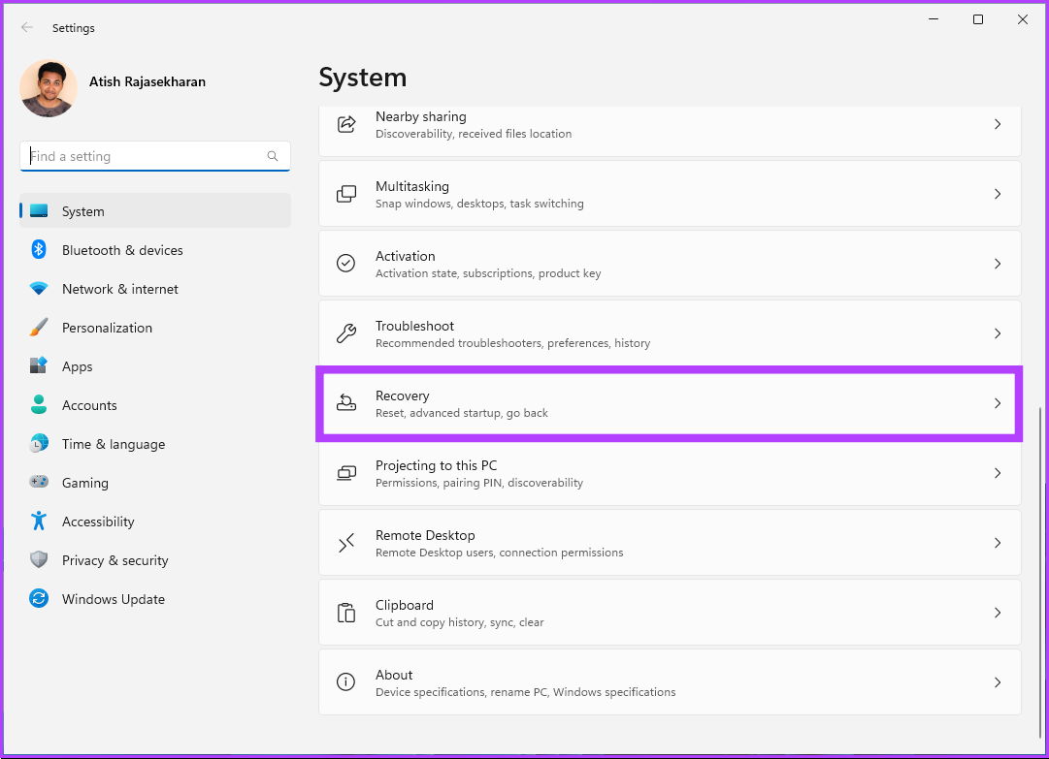Go to Accessibility in left navigation
Image resolution: width=1049 pixels, height=759 pixels.
click(98, 522)
